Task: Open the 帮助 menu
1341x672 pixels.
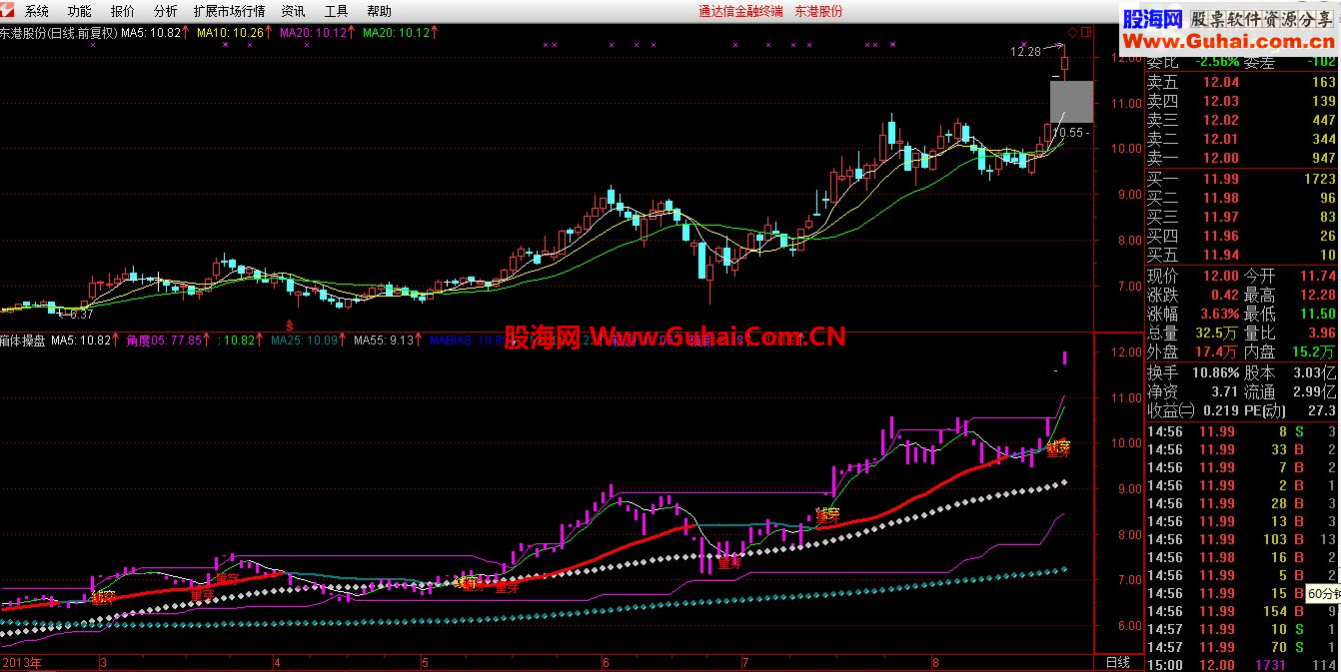Action: (x=380, y=12)
